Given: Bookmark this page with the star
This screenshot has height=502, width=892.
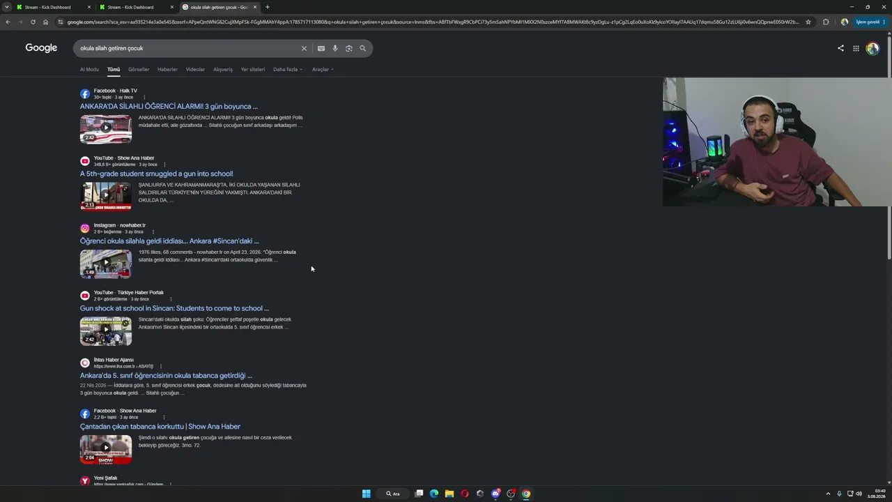Looking at the screenshot, I should tap(808, 22).
